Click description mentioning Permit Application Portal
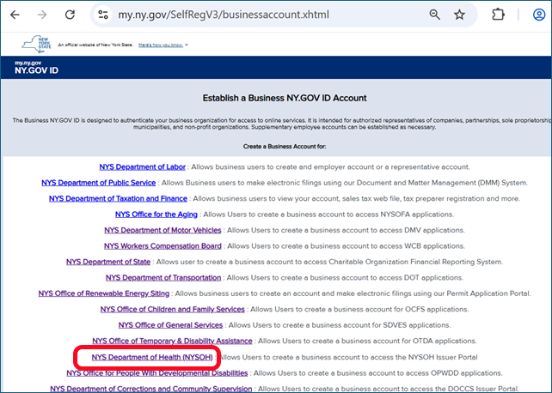The width and height of the screenshot is (552, 393). 353,293
